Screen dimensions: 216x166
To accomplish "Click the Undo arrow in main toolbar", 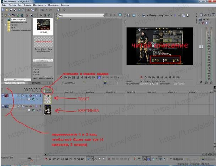I will tap(42, 10).
